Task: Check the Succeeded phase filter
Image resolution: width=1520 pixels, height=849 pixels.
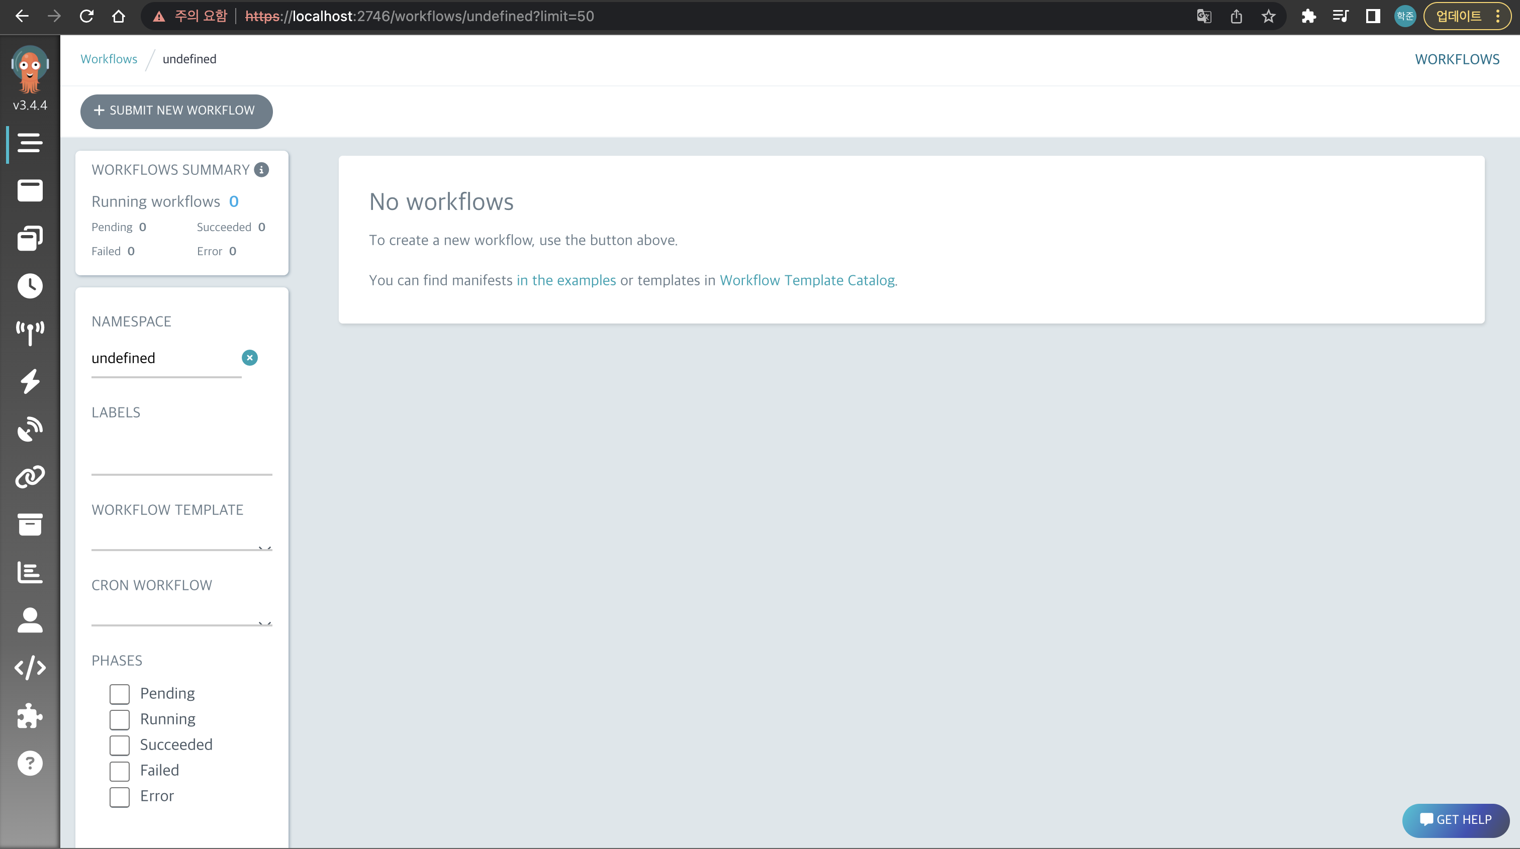Action: (119, 745)
